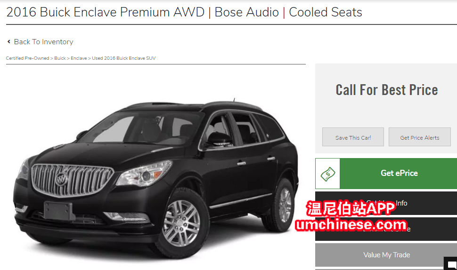Screen dimensions: 457x270
Task: Select the Buick breadcrumb link
Action: pyautogui.click(x=60, y=58)
